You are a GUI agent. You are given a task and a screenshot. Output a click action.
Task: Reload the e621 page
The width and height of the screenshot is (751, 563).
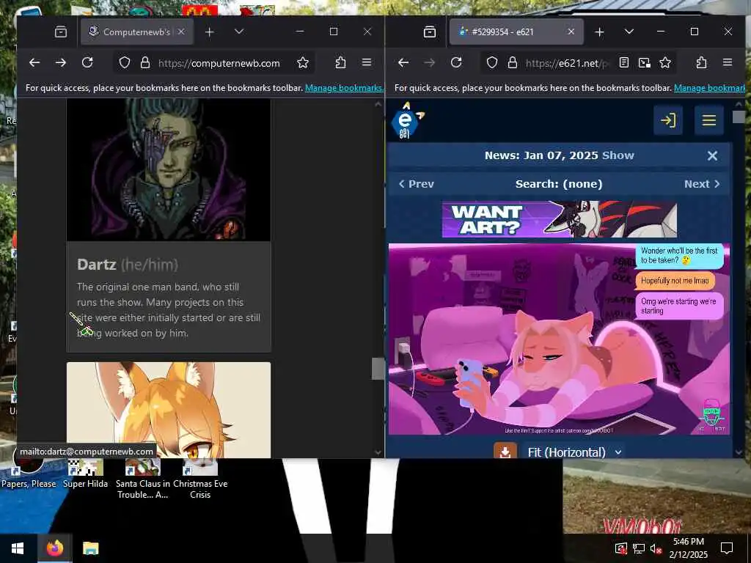pos(456,63)
